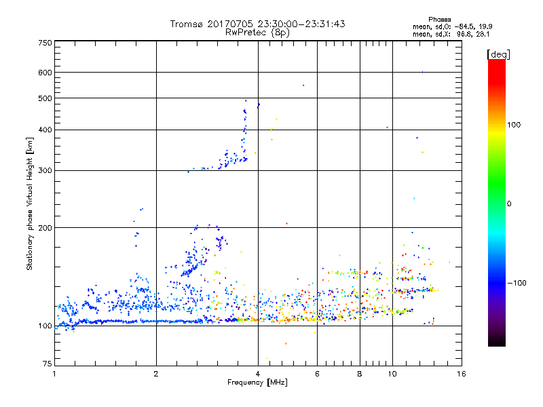This screenshot has height=407, width=543.
Task: Click the y-axis tick label '600'
Action: [45, 73]
